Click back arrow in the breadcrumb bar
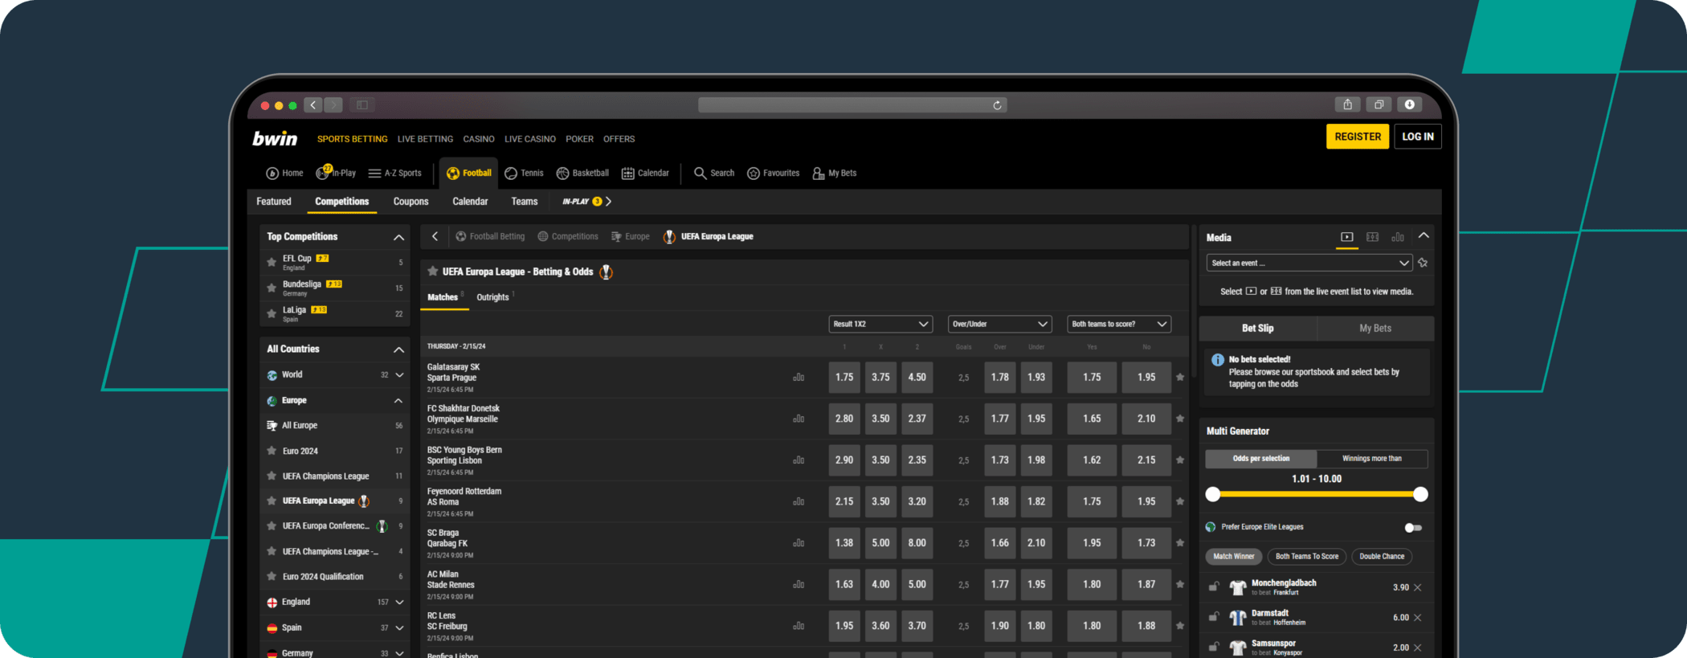1687x658 pixels. pos(435,236)
